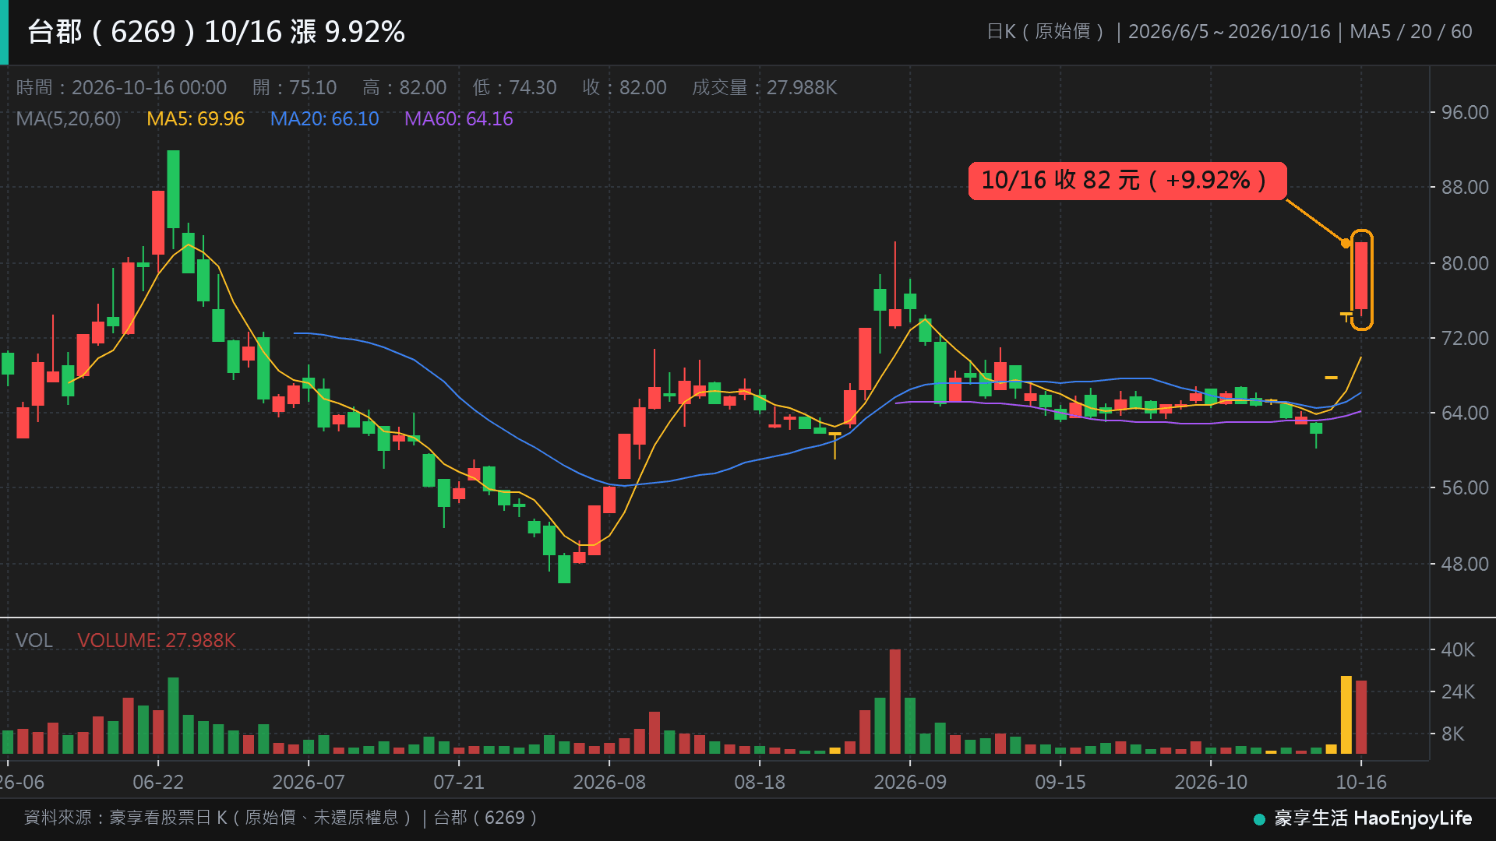Click the 96.00 price axis label
Image resolution: width=1496 pixels, height=841 pixels.
1465,113
